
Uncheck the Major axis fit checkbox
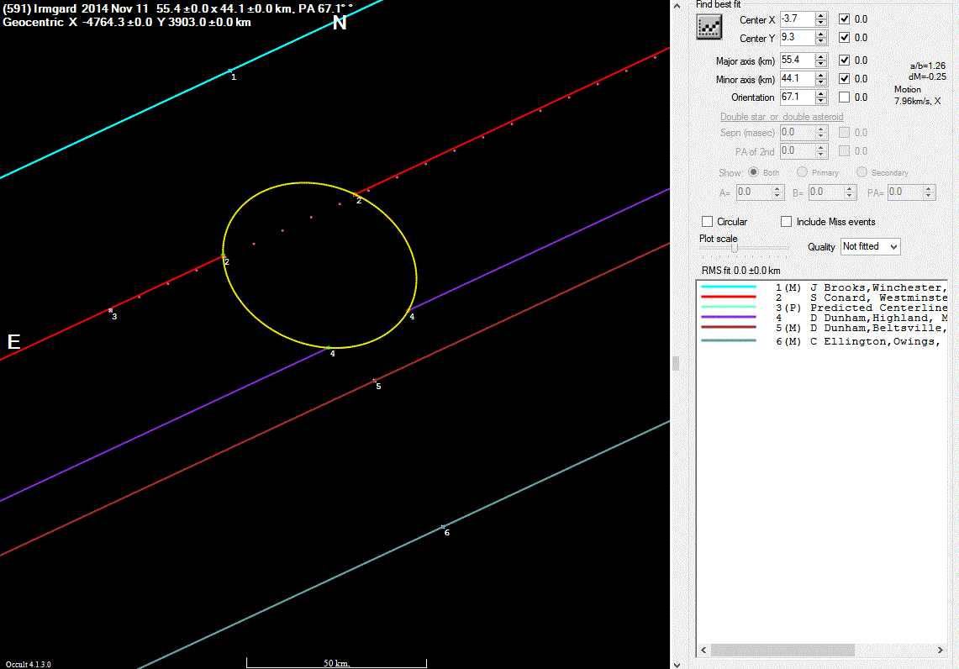[x=844, y=60]
